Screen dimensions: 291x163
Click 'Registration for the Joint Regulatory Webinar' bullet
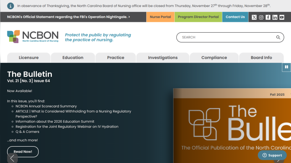[x=67, y=127]
